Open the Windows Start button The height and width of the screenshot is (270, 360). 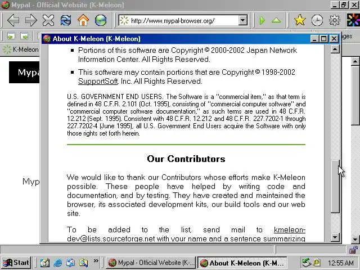[16, 263]
